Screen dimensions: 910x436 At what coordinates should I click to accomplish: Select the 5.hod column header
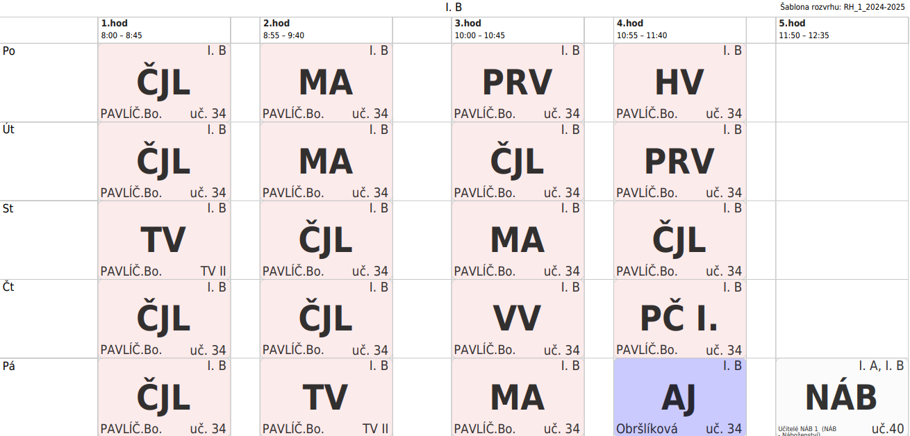[x=842, y=30]
